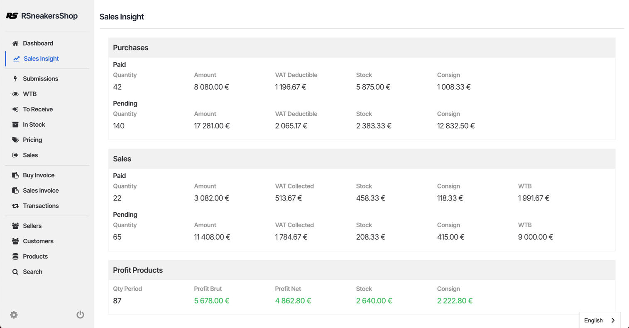Expand the English language selector
629x328 pixels.
[x=593, y=320]
